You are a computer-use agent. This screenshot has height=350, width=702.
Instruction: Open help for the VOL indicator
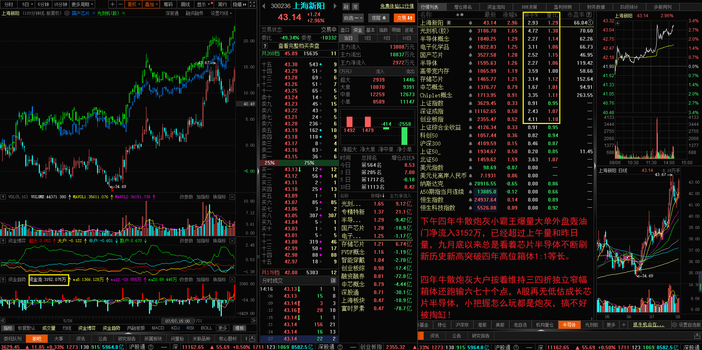(x=3, y=197)
